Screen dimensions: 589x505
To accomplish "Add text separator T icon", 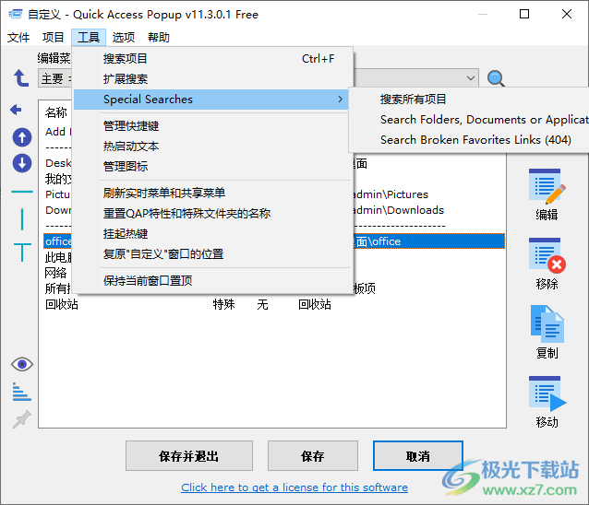I will point(22,252).
